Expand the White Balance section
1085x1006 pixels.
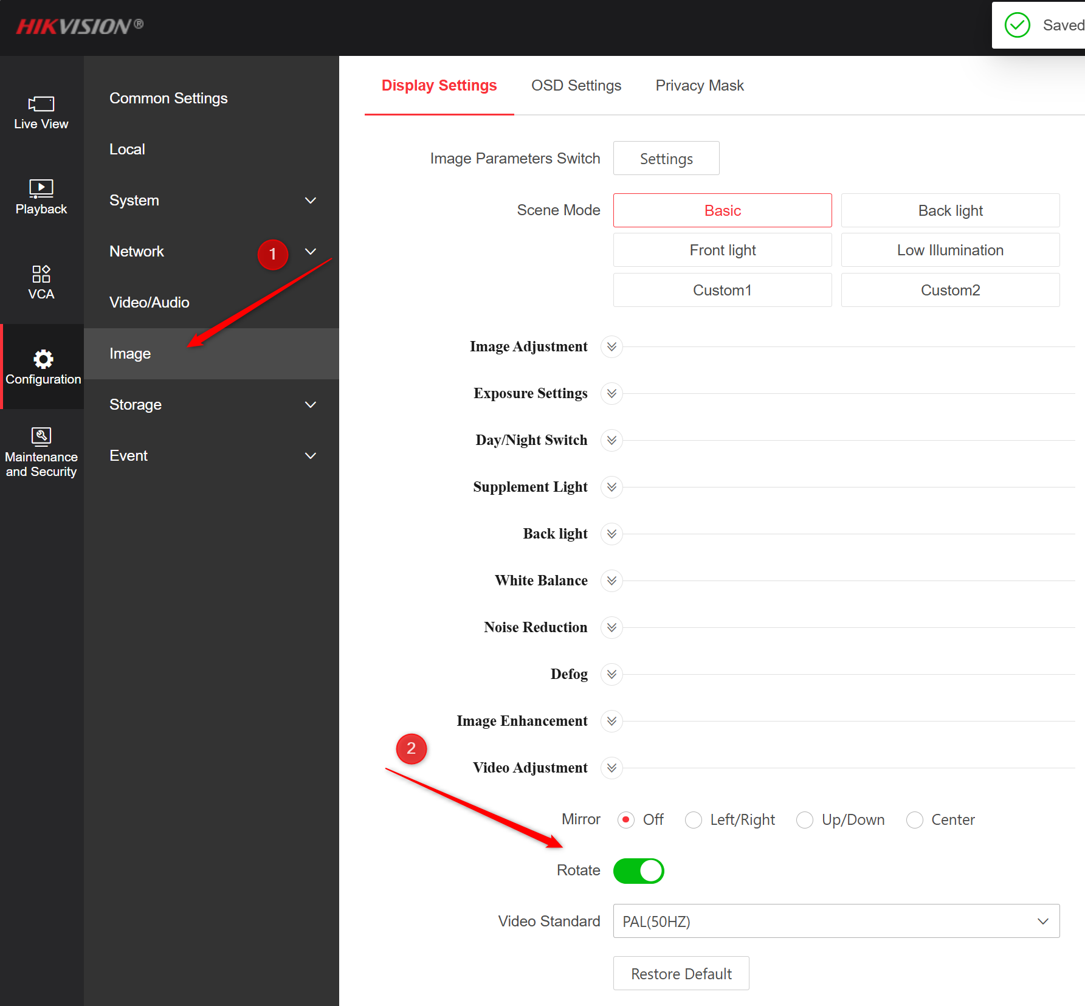click(611, 581)
